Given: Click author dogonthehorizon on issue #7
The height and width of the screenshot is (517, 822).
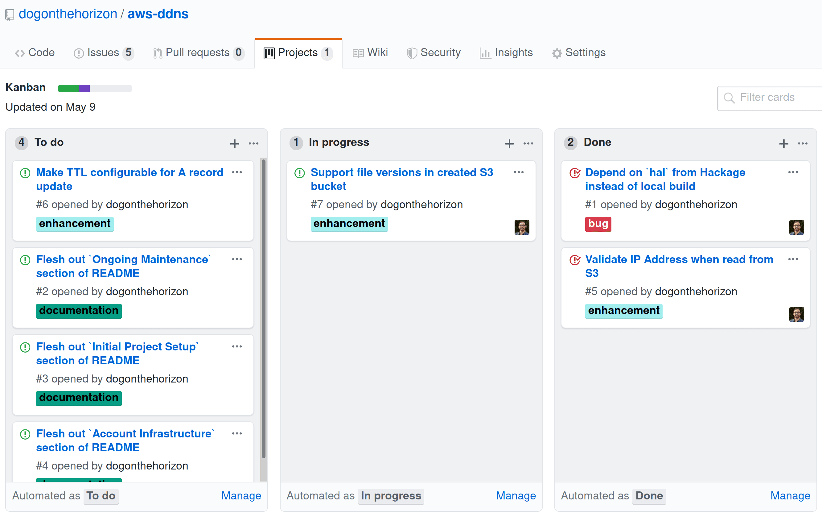Looking at the screenshot, I should [x=422, y=205].
